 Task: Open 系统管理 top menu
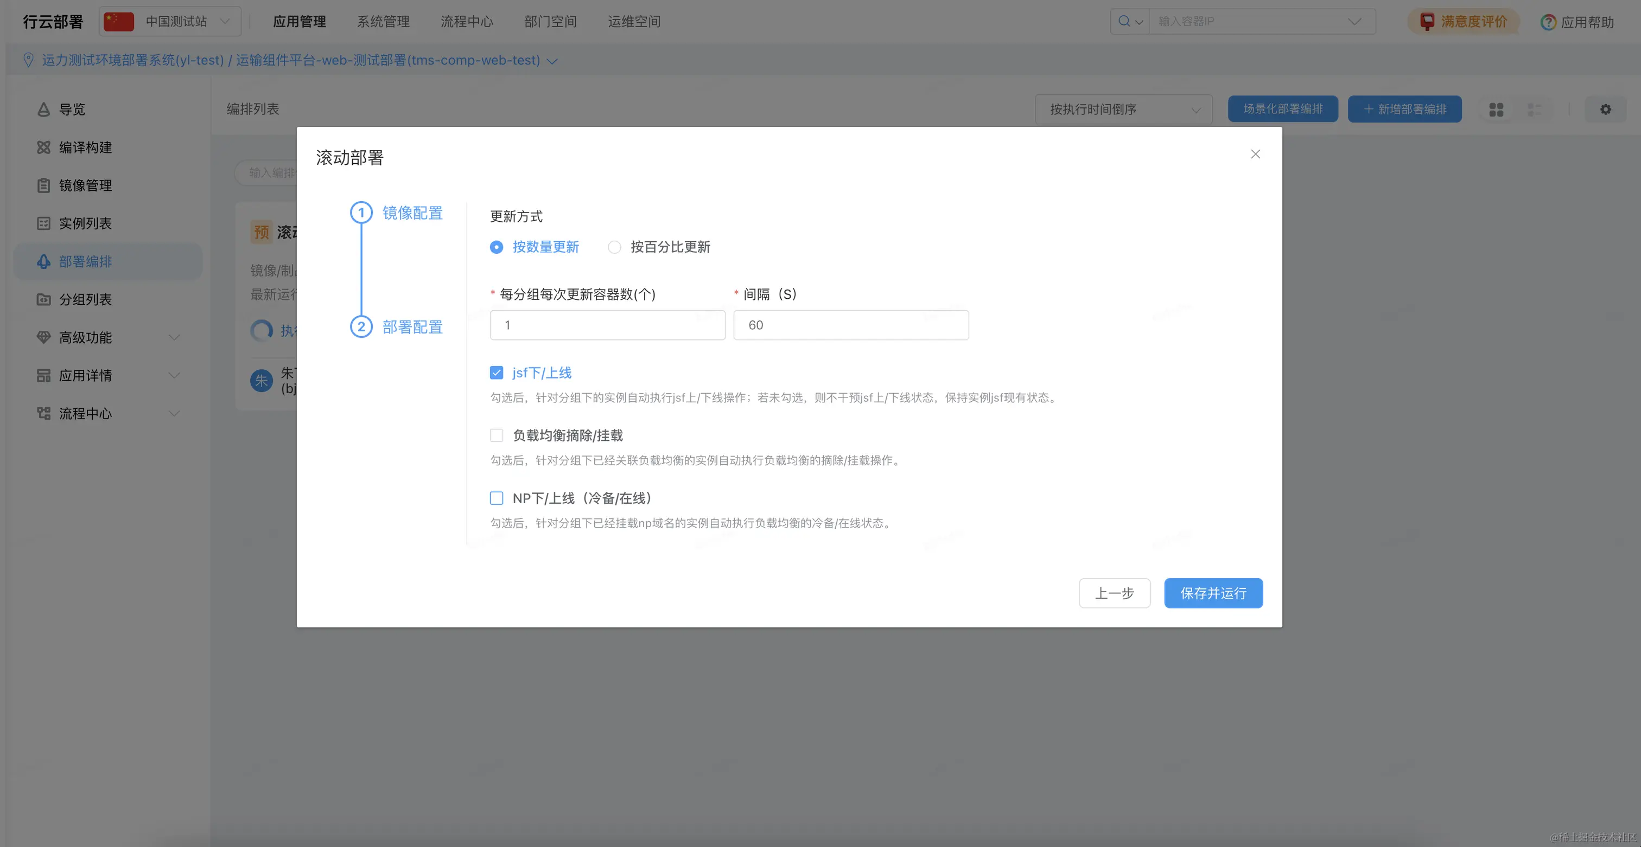tap(383, 22)
